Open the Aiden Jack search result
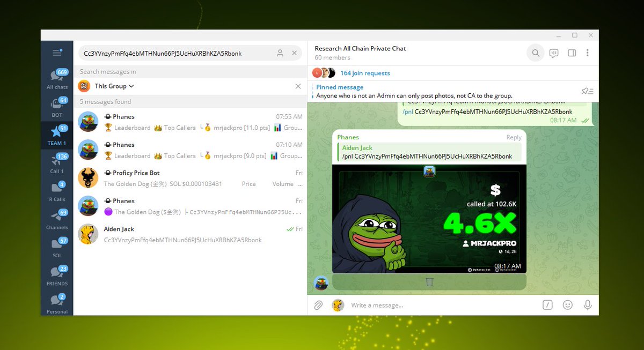Viewport: 644px width, 350px height. click(190, 234)
